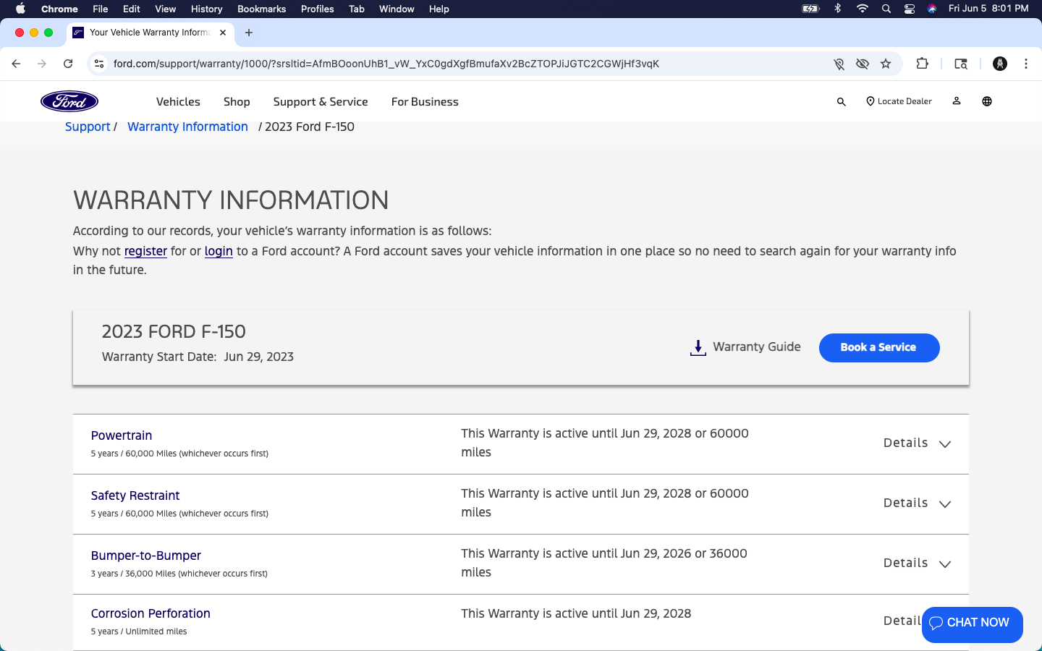
Task: Open the site search magnifier icon
Action: click(x=841, y=102)
